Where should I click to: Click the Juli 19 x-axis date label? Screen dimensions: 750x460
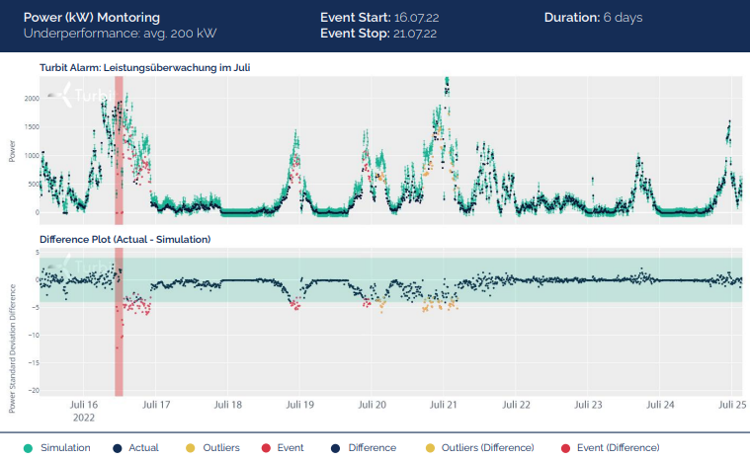tap(299, 405)
